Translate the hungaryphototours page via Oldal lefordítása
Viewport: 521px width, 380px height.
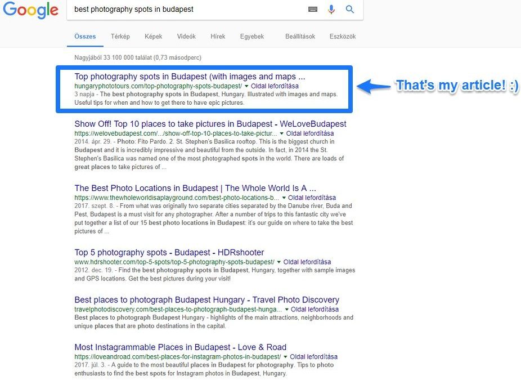click(275, 86)
